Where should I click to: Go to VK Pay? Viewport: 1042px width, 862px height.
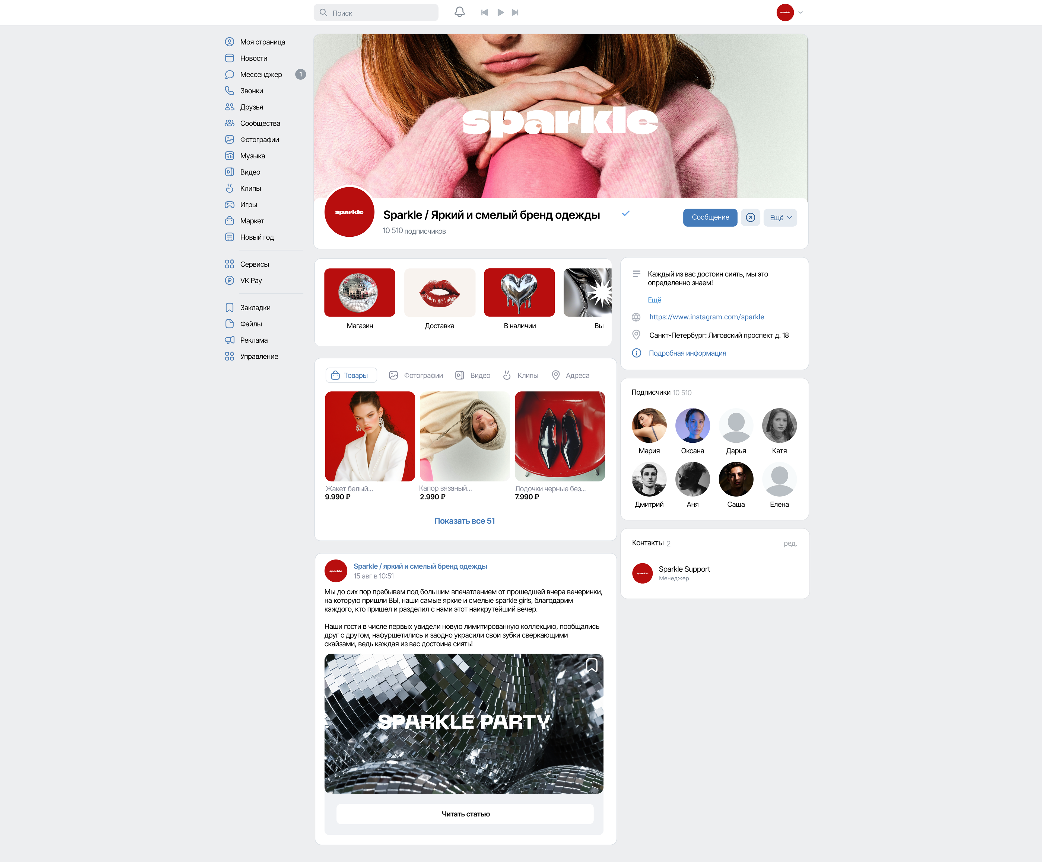coord(250,281)
